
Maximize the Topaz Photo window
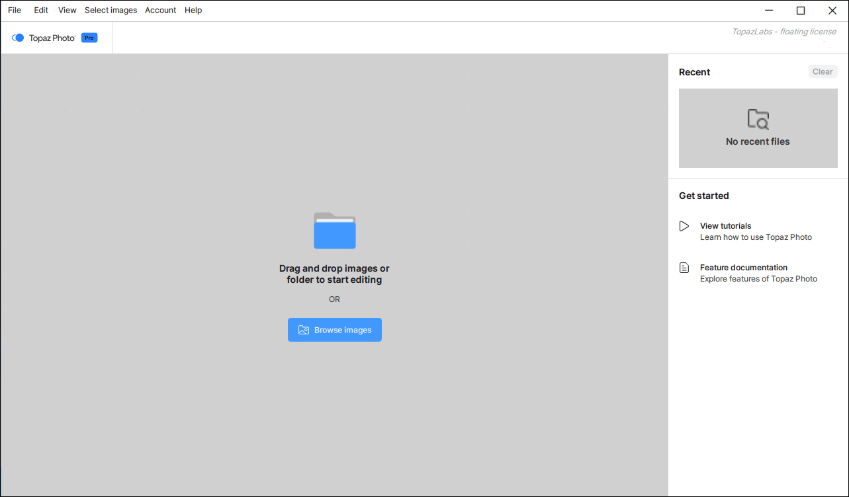[801, 11]
